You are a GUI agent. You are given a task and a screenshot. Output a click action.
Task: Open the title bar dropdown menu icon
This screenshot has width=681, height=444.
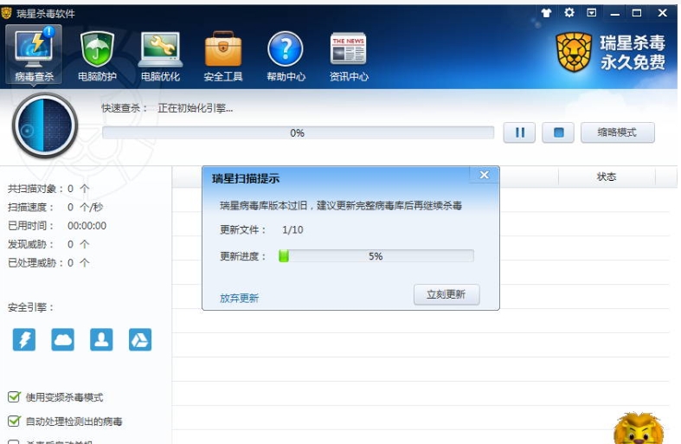click(592, 13)
